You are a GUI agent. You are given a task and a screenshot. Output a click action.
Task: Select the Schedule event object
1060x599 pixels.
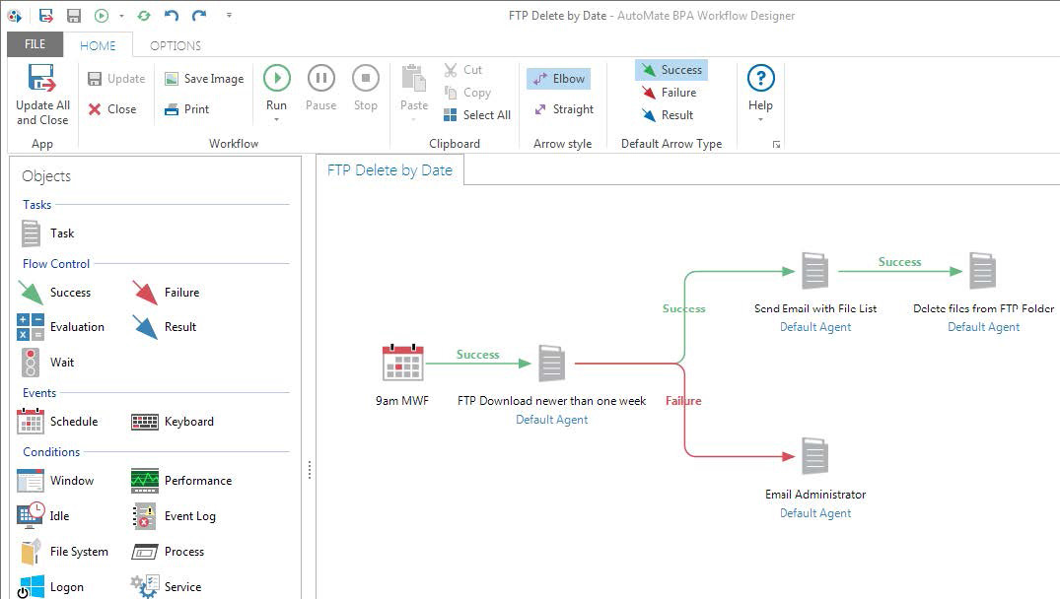pyautogui.click(x=58, y=422)
